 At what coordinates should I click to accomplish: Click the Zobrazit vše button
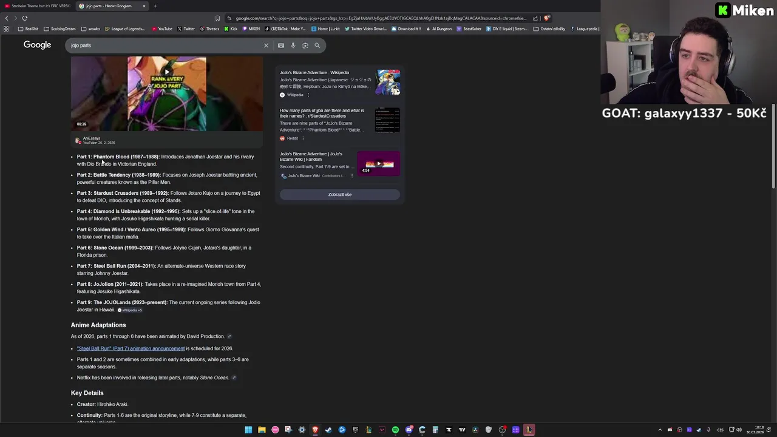click(340, 195)
